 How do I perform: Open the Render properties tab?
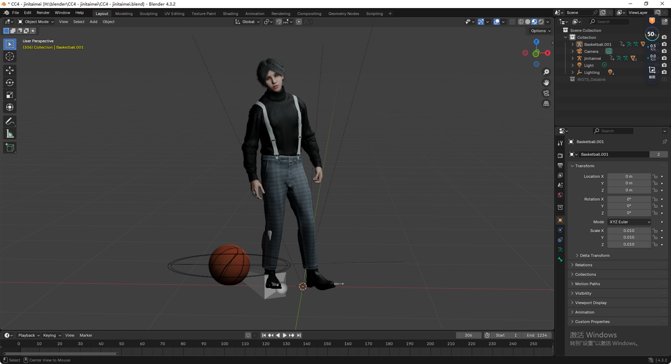point(560,155)
